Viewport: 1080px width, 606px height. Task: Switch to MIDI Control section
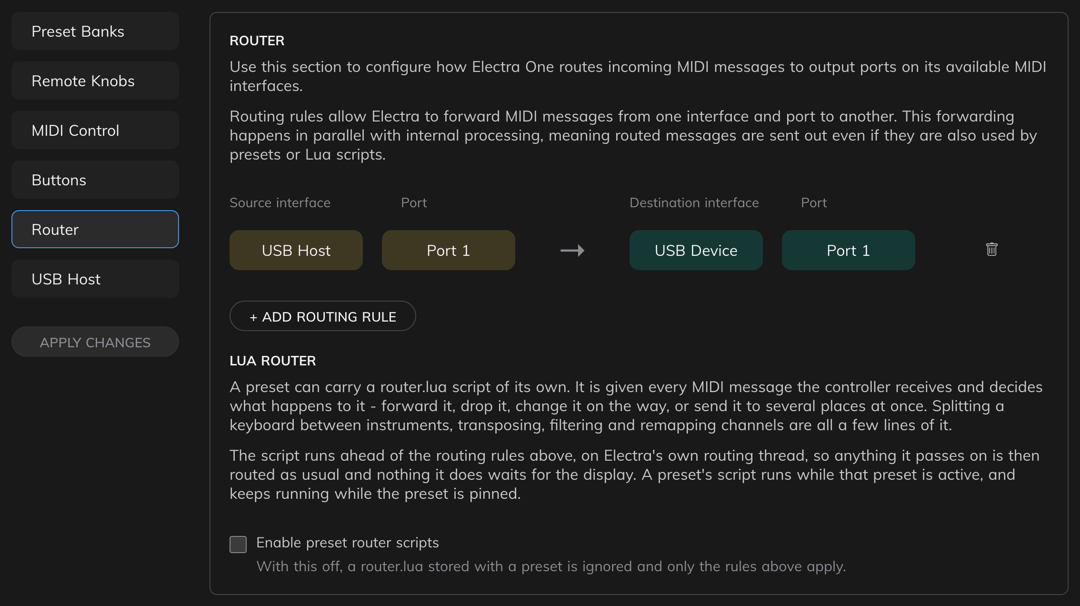95,130
